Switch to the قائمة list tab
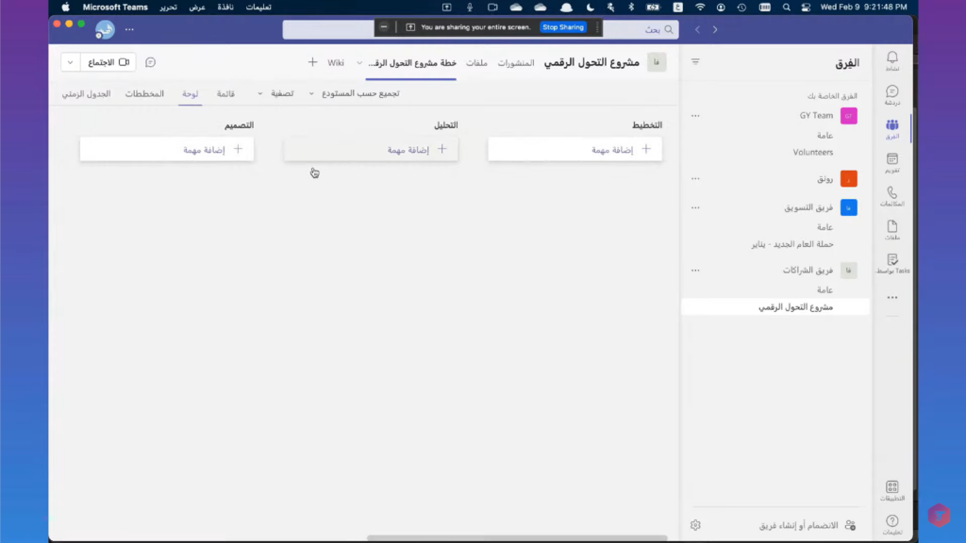Image resolution: width=966 pixels, height=543 pixels. click(225, 93)
